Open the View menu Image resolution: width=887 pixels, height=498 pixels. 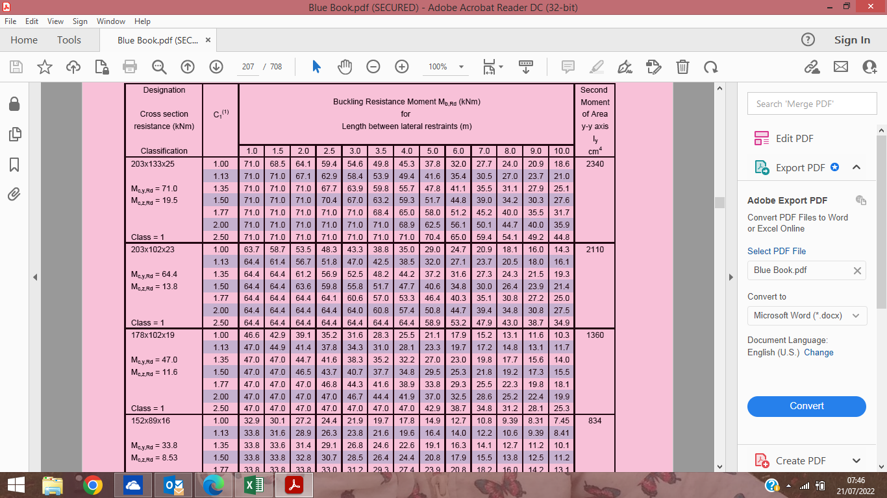(x=56, y=21)
